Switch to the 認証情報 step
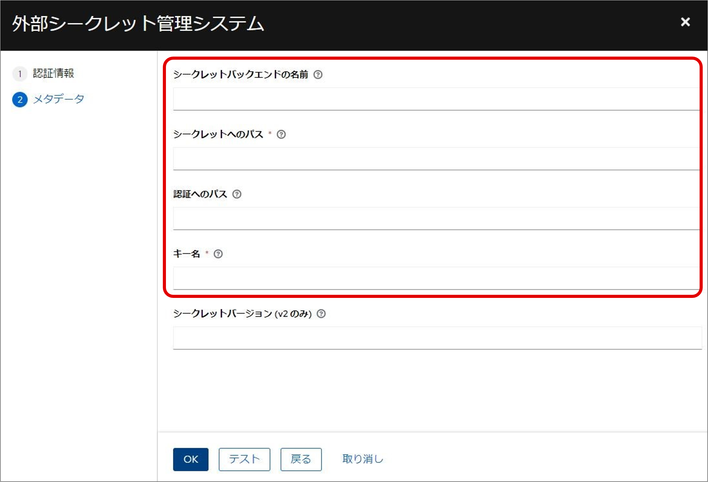This screenshot has width=708, height=482. point(53,74)
